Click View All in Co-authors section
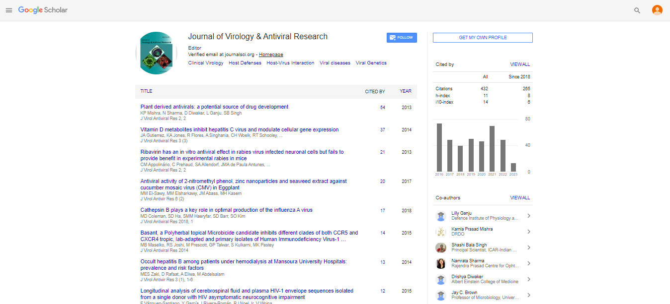 (x=520, y=198)
